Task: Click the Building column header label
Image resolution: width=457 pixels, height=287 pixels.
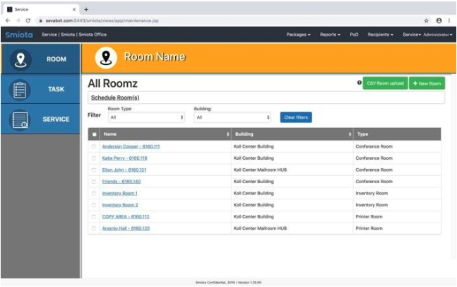Action: click(244, 134)
